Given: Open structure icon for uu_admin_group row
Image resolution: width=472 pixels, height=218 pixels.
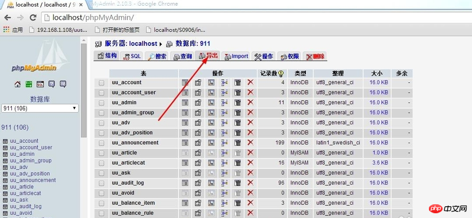Looking at the screenshot, I should coord(198,113).
